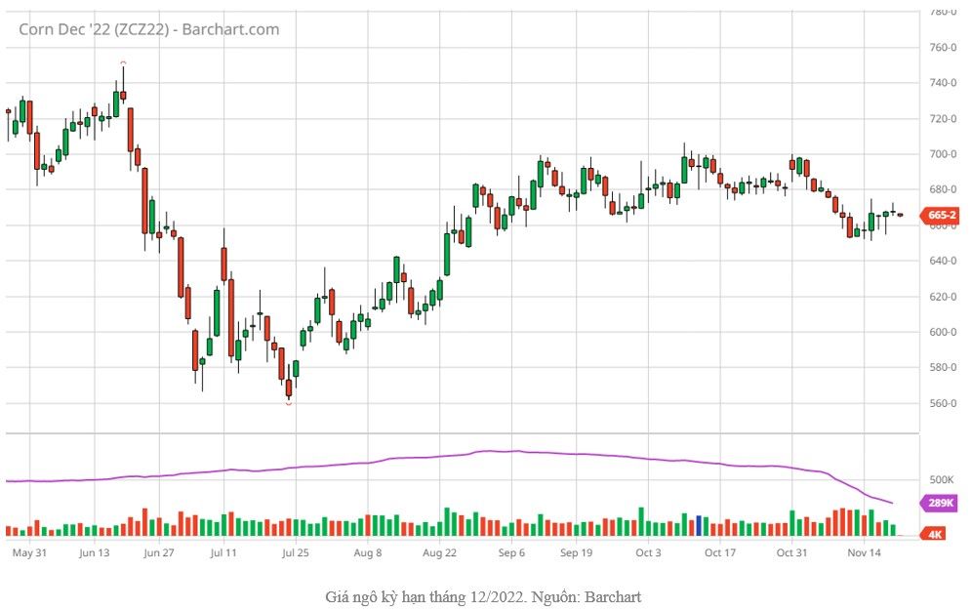Click the 700-0 price axis label
Image resolution: width=971 pixels, height=611 pixels.
(943, 154)
